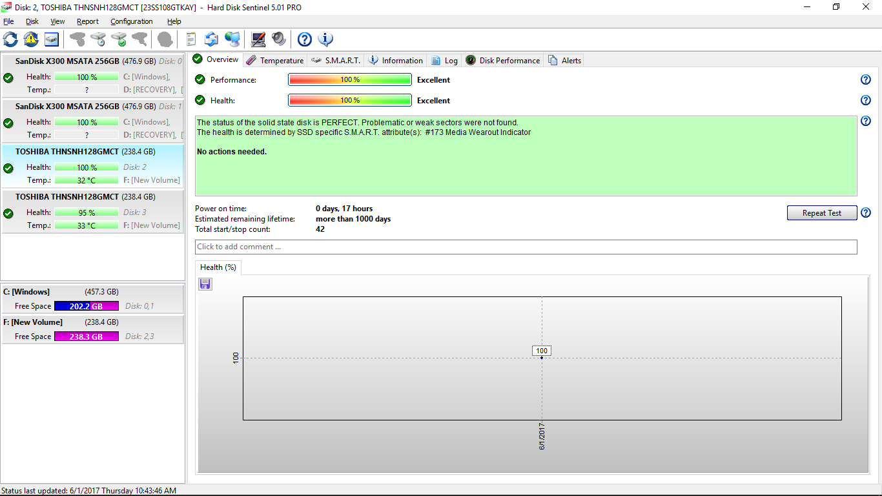The image size is (882, 496).
Task: Click the 'Click to add comment' field
Action: pos(526,247)
